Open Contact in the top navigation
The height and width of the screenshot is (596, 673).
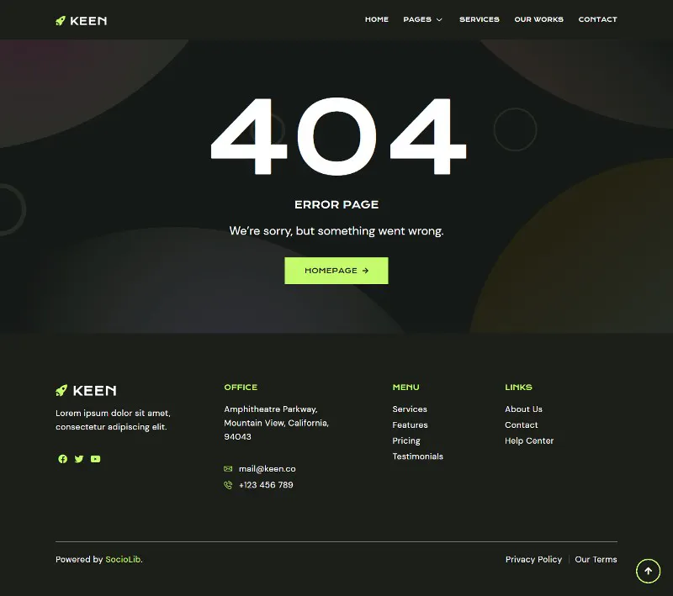(x=597, y=19)
